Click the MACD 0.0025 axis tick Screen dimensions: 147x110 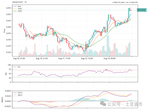pyautogui.click(x=8, y=96)
